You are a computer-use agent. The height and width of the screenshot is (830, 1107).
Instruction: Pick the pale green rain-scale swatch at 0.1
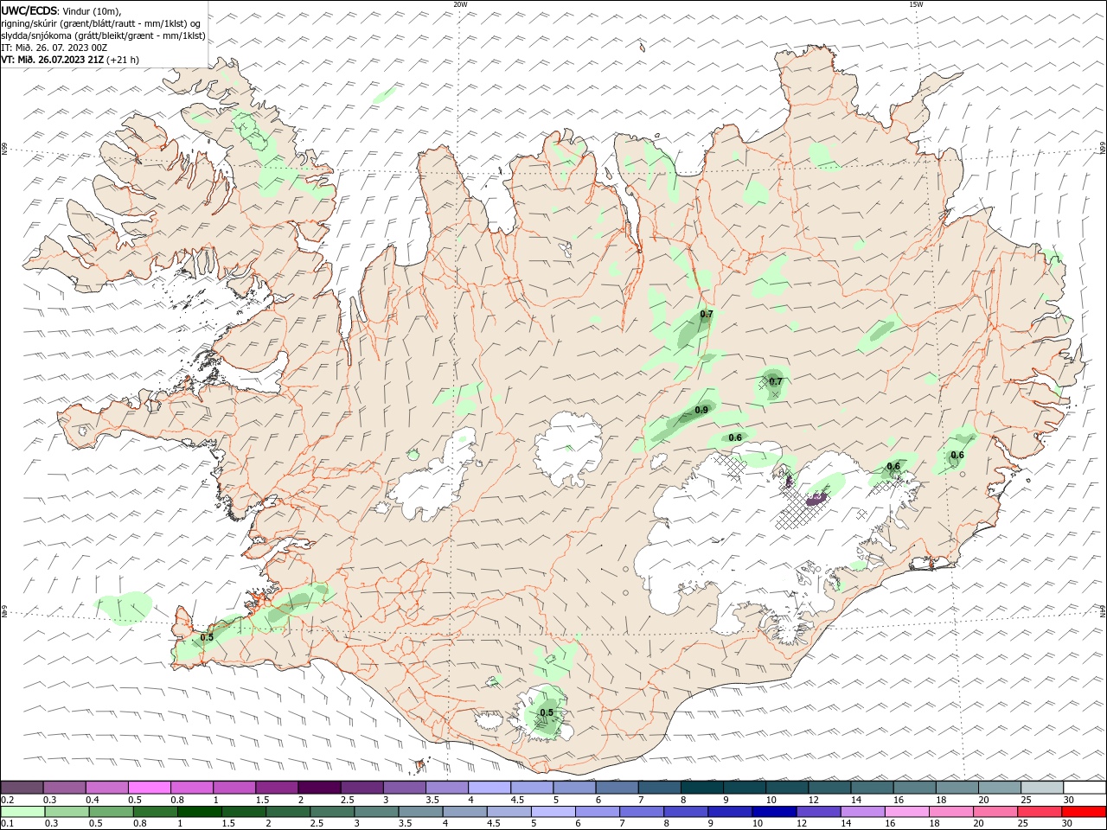click(x=23, y=812)
